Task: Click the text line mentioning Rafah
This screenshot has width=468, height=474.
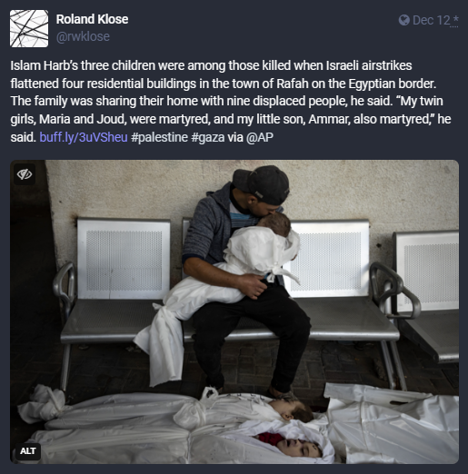Action: click(224, 84)
